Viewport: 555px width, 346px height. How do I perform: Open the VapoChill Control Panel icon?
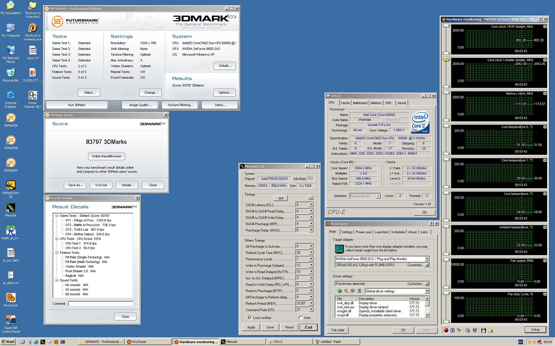[x=11, y=324]
